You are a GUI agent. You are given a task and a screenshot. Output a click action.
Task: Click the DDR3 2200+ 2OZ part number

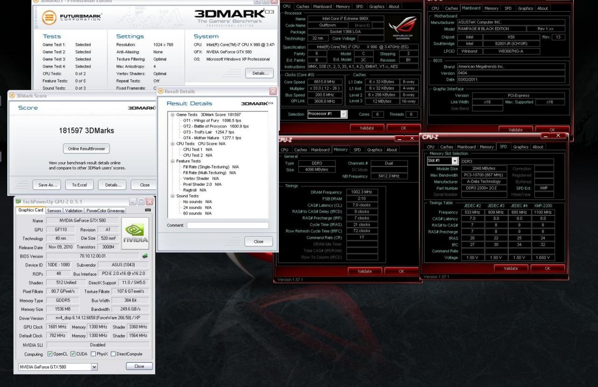[484, 188]
